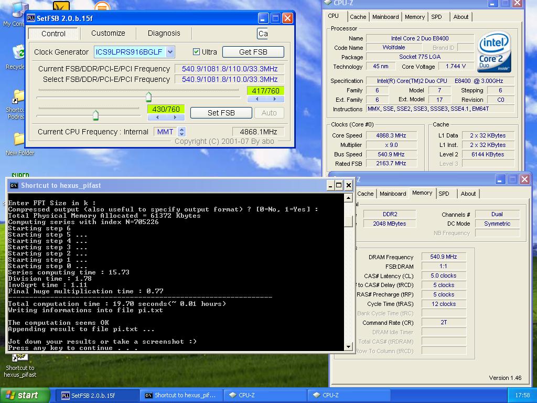Click the Multiplier x 9.0 value
This screenshot has width=537, height=403.
click(391, 145)
